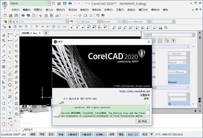Click 模型 button in status bar

point(121,134)
